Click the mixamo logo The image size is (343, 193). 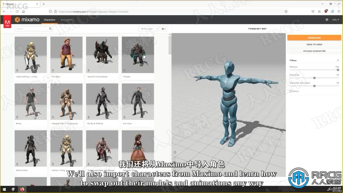27,20
